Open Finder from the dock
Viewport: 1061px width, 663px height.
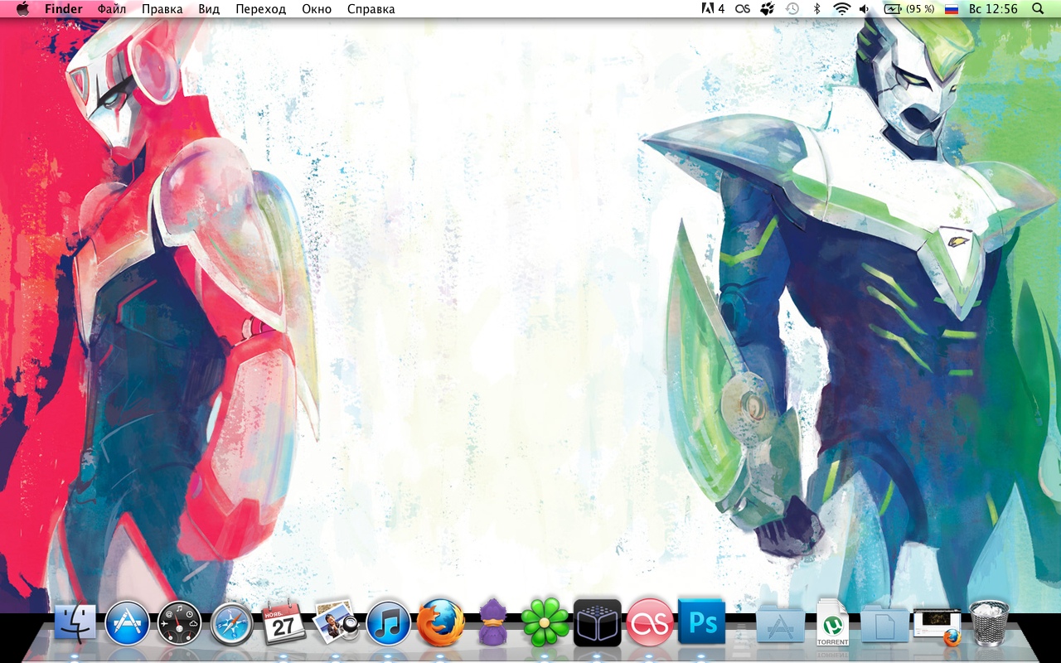[x=75, y=623]
